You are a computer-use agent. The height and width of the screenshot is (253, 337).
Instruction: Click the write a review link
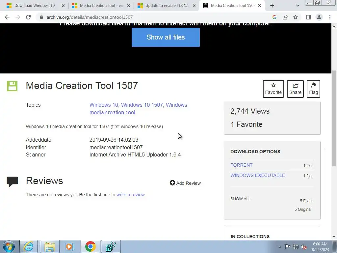click(130, 195)
